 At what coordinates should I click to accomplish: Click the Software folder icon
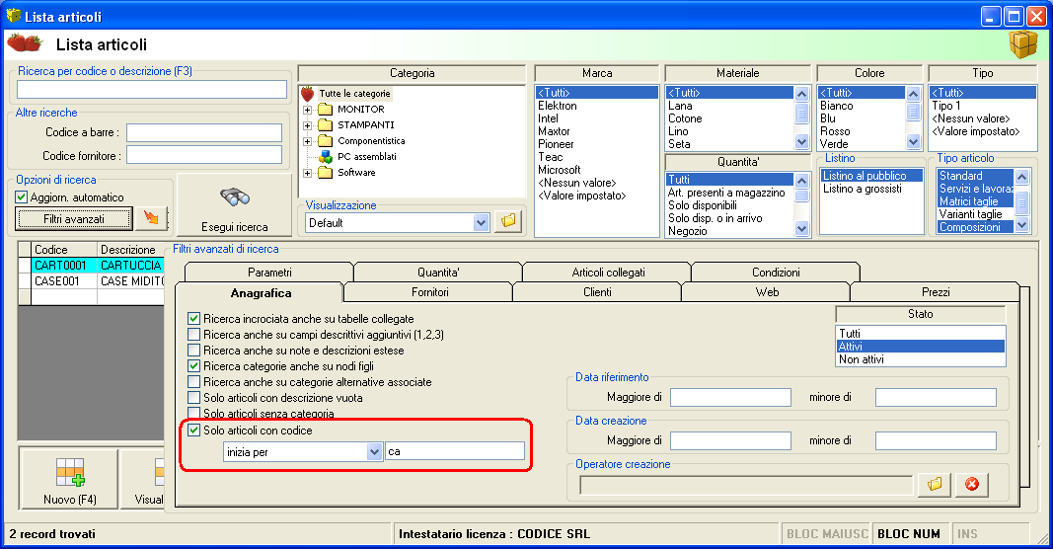pos(326,173)
